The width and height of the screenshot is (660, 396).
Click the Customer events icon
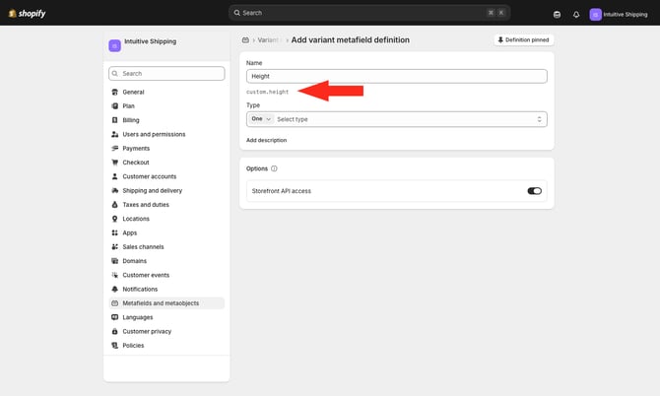114,275
